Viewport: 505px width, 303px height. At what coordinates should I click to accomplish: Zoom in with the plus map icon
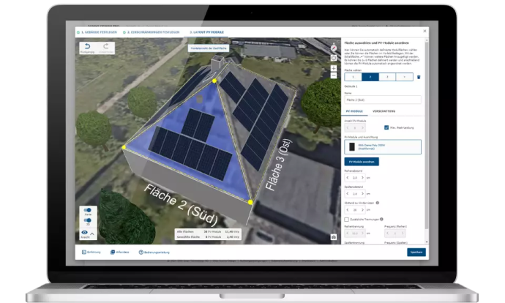[334, 68]
